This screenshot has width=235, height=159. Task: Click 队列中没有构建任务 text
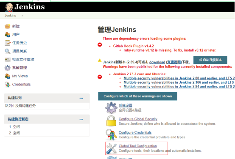point(20,106)
